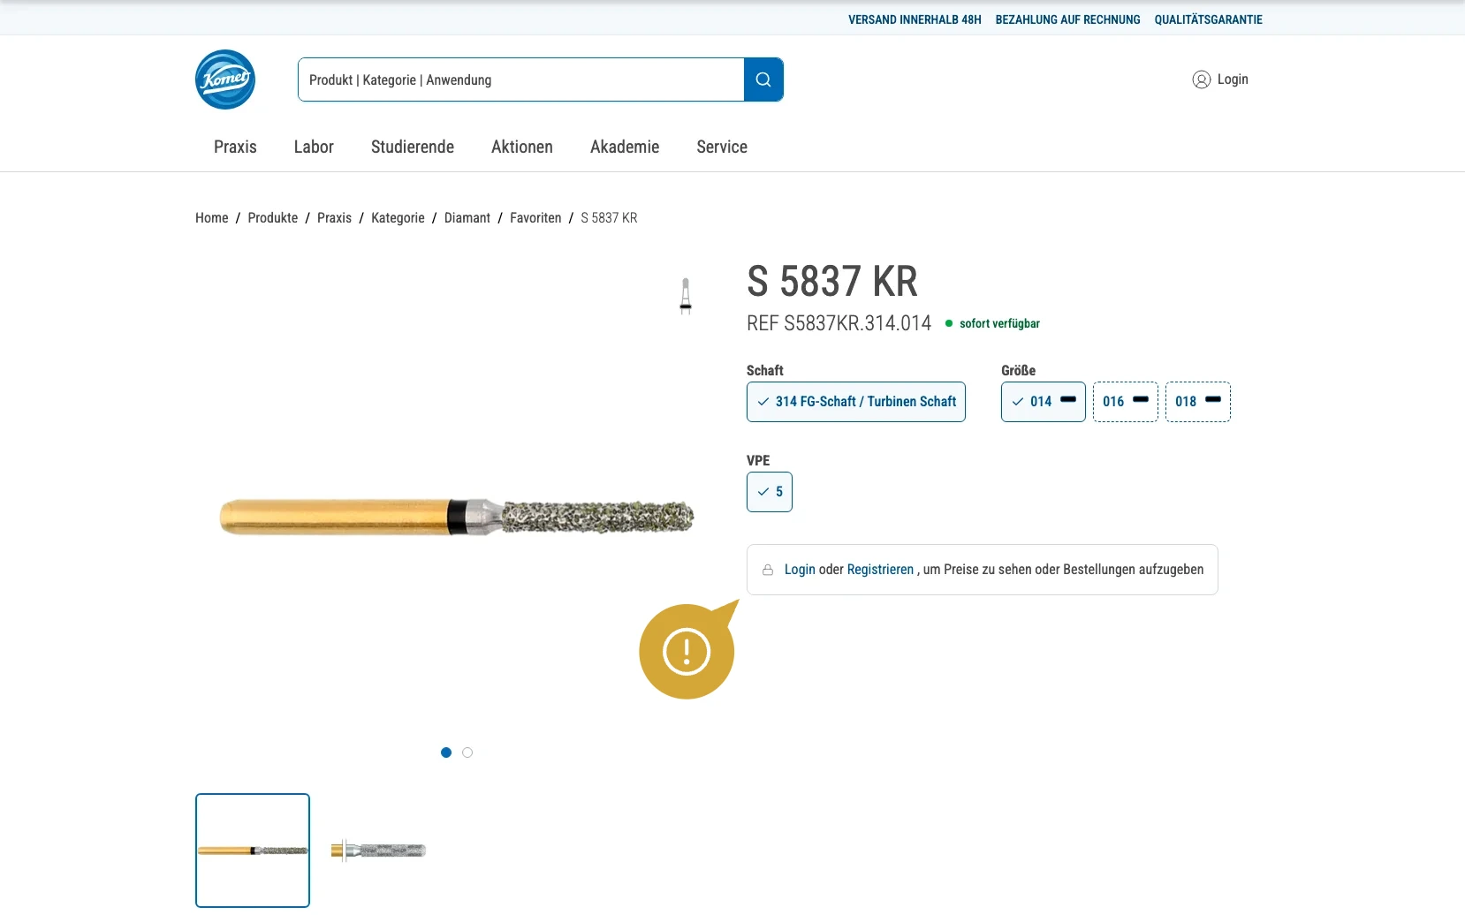Click Login link in price notice
The height and width of the screenshot is (915, 1465).
coord(800,570)
